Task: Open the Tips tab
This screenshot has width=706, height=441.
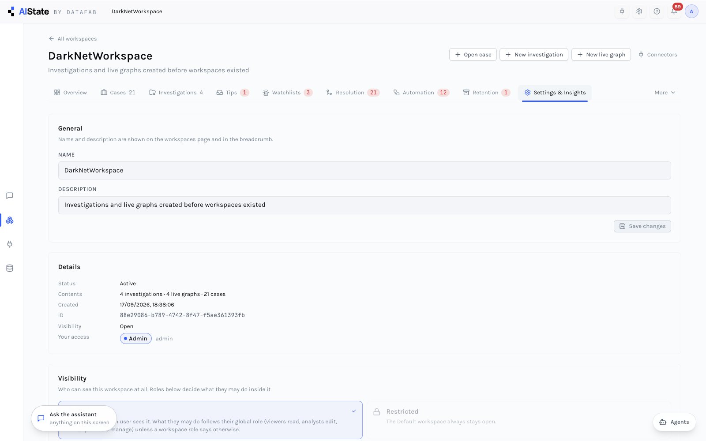Action: (x=233, y=93)
